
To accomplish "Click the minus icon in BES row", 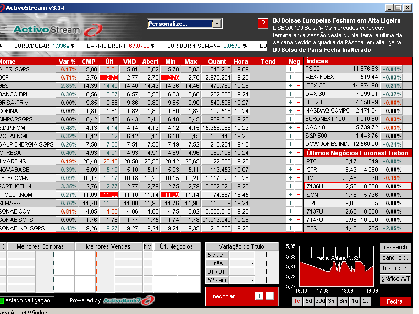I will point(298,86).
